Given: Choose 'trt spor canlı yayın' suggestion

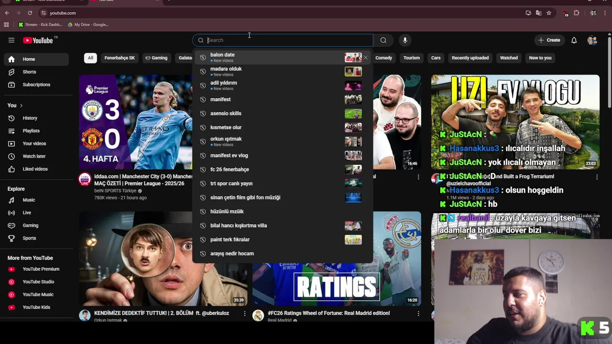Looking at the screenshot, I should pos(283,183).
